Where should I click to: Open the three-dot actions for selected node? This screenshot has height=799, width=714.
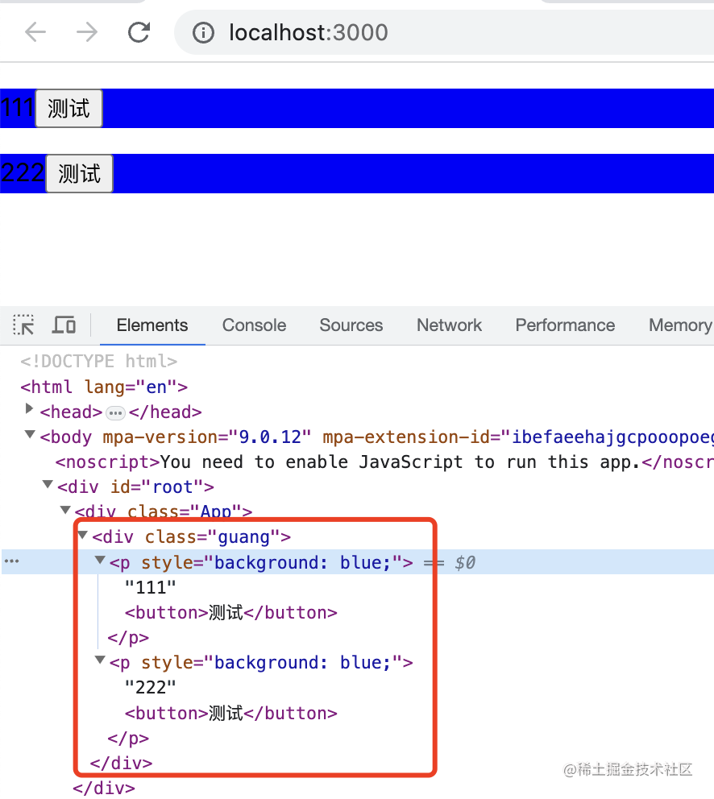[12, 561]
